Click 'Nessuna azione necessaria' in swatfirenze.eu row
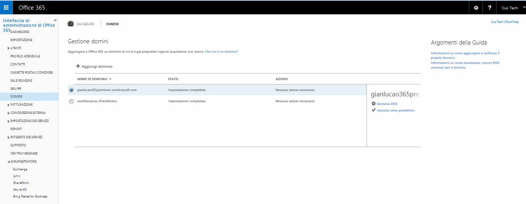526x204 pixels. pos(295,101)
